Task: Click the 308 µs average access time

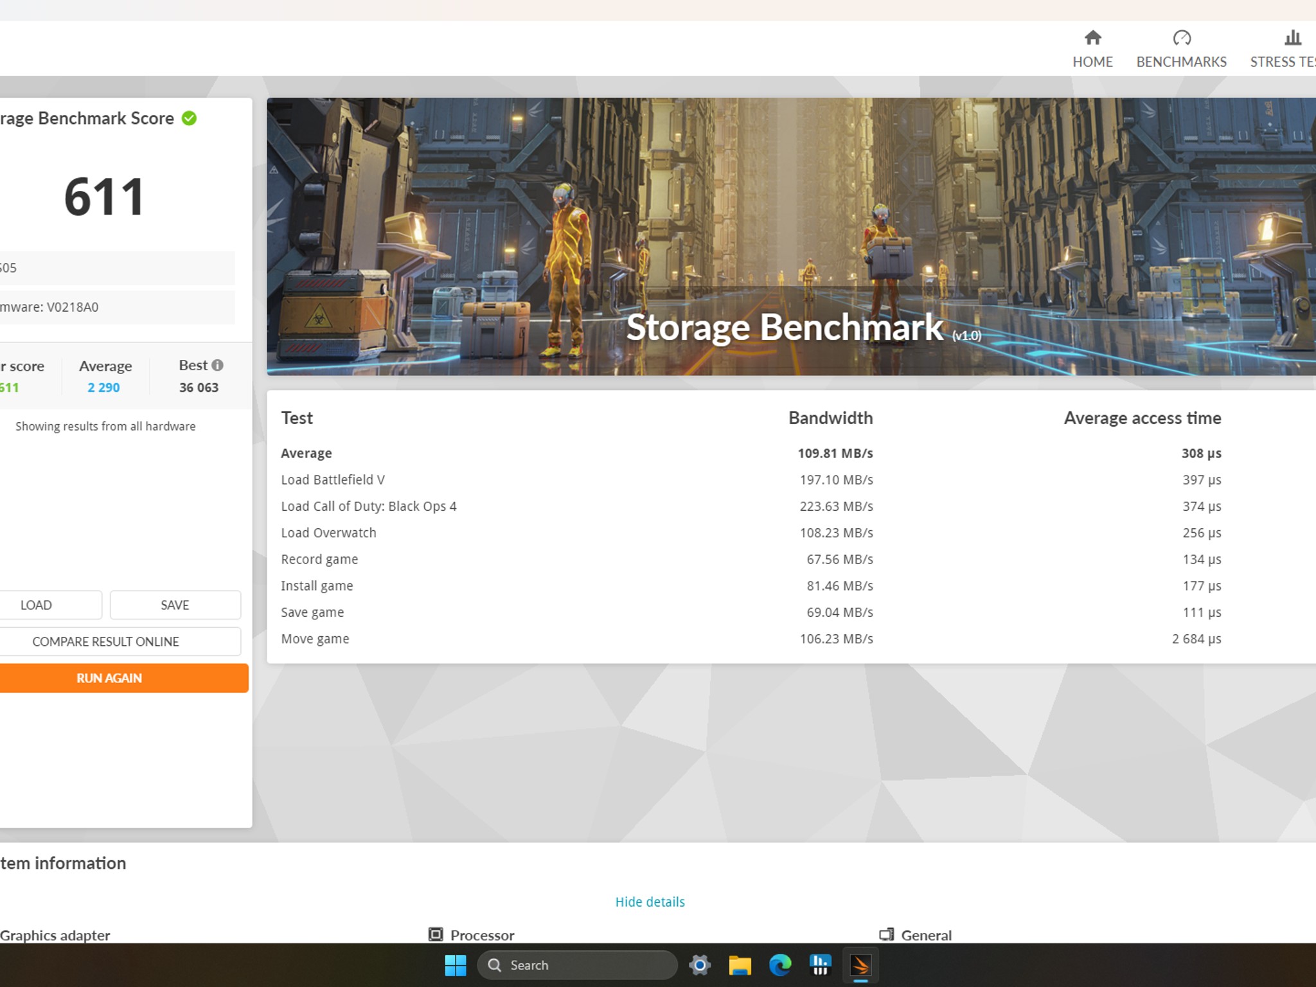Action: coord(1201,453)
